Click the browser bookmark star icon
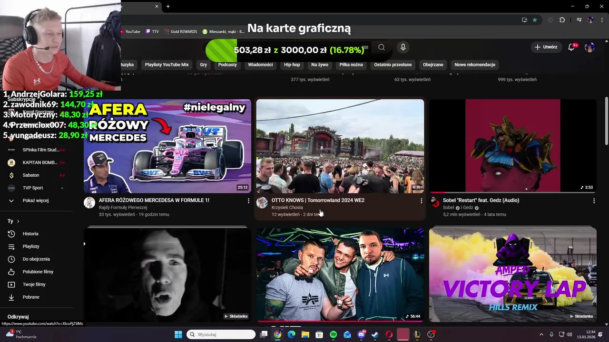The image size is (609, 342). (535, 20)
